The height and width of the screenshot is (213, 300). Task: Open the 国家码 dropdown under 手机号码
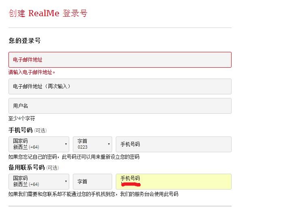pos(38,144)
